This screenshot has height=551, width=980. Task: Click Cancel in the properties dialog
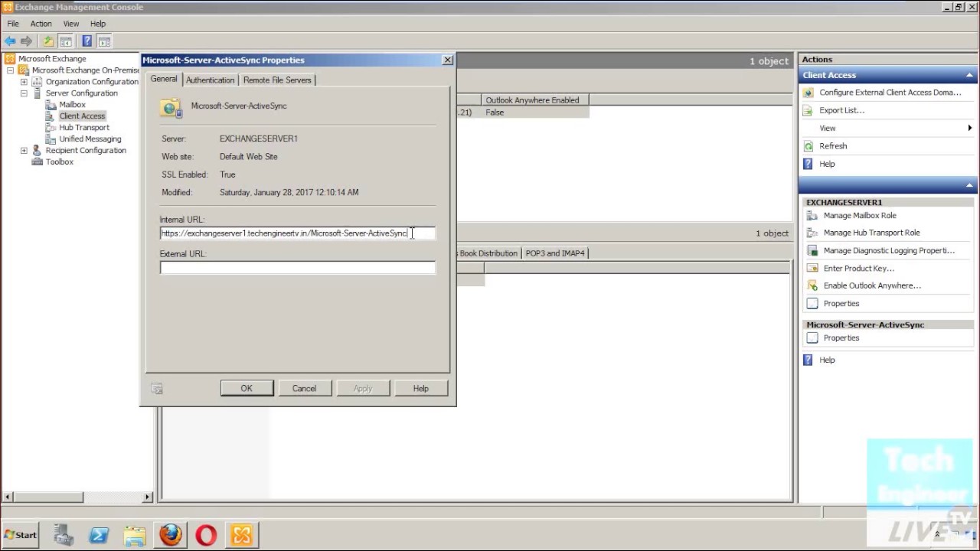(x=304, y=388)
